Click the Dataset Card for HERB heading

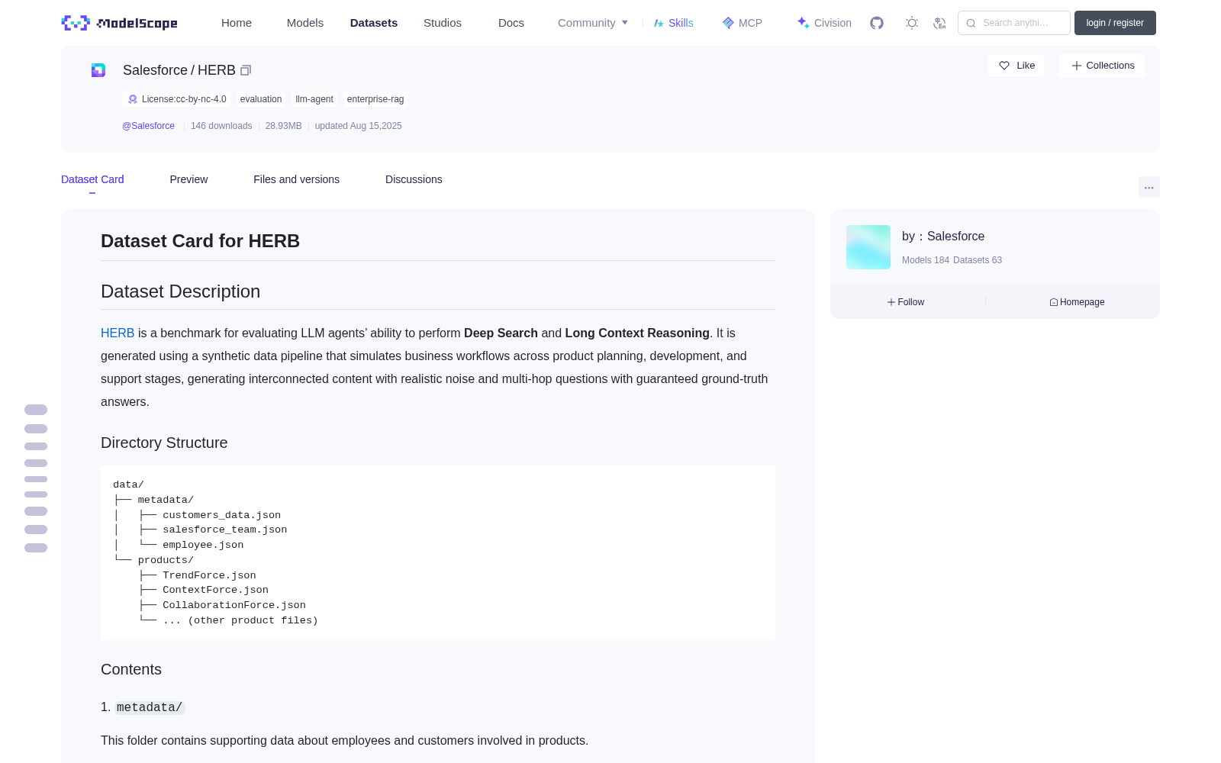(200, 241)
